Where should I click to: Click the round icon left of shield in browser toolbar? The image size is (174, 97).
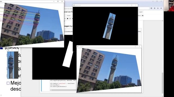tap(151, 8)
